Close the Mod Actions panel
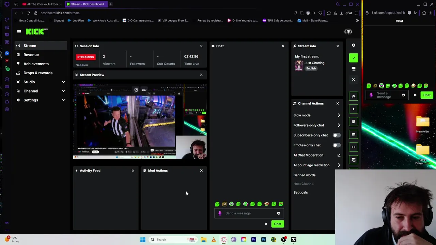This screenshot has width=436, height=245. (x=201, y=170)
